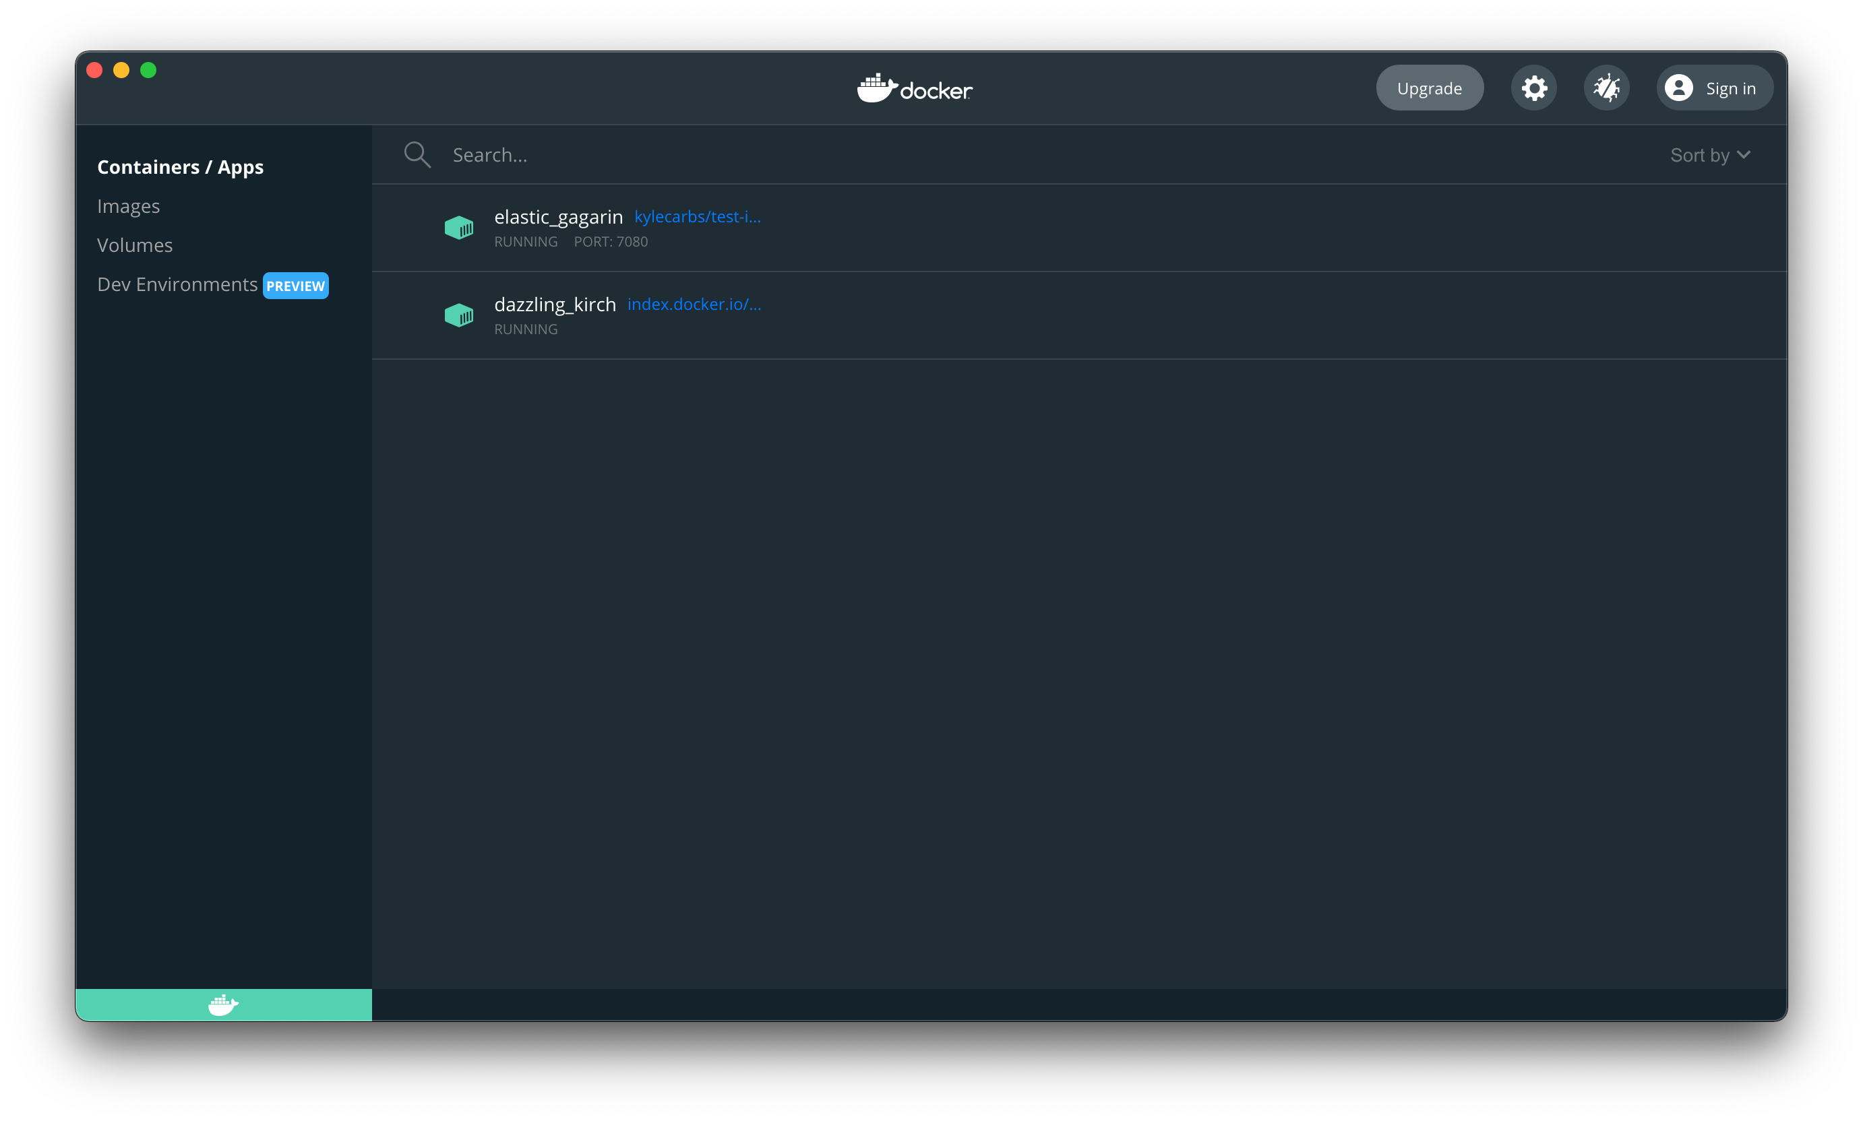
Task: Open the Sort by dropdown
Action: click(1711, 154)
